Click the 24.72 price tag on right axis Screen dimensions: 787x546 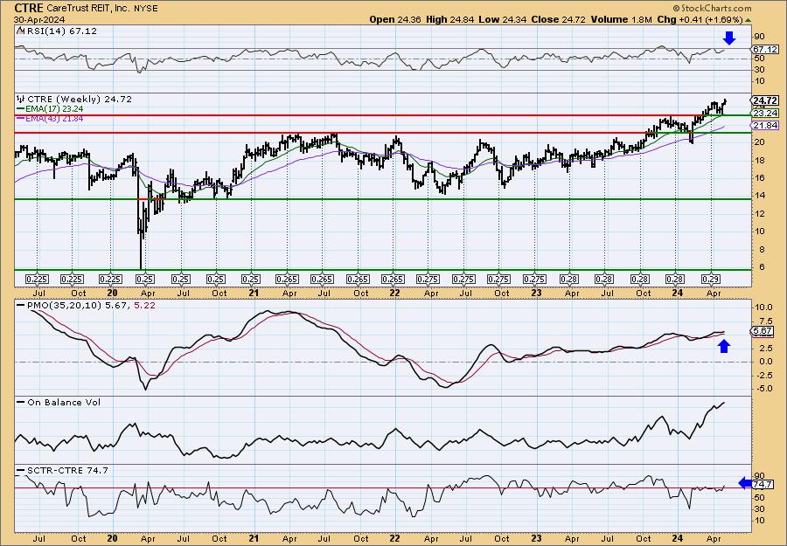[x=765, y=100]
